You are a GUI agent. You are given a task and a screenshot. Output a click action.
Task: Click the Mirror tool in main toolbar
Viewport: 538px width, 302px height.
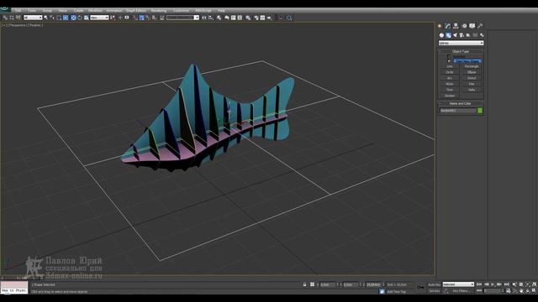coord(203,18)
